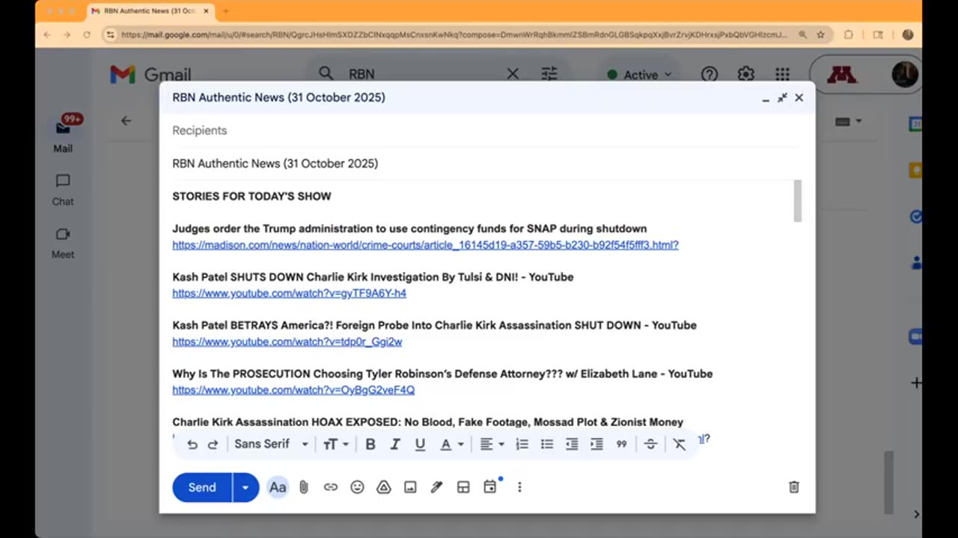Go to Chat in the sidebar
Screen dimensions: 958x538
[63, 190]
